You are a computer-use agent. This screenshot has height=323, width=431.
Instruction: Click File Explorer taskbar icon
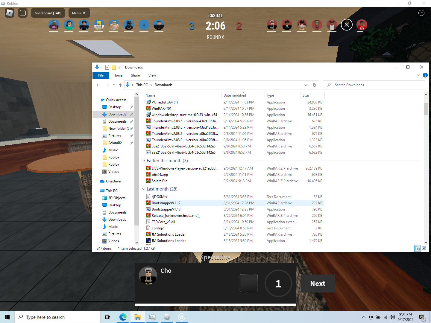(137, 317)
